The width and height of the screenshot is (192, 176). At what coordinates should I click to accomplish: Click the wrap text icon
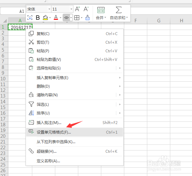click(x=30, y=18)
